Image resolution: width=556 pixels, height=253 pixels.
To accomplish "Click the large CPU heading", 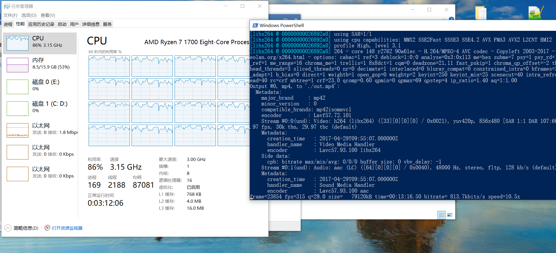I will [x=97, y=41].
